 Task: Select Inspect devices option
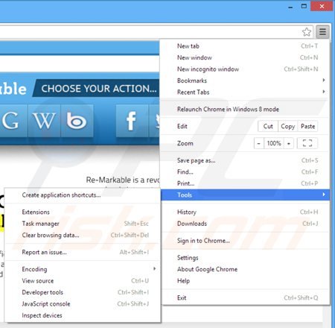click(x=83, y=315)
